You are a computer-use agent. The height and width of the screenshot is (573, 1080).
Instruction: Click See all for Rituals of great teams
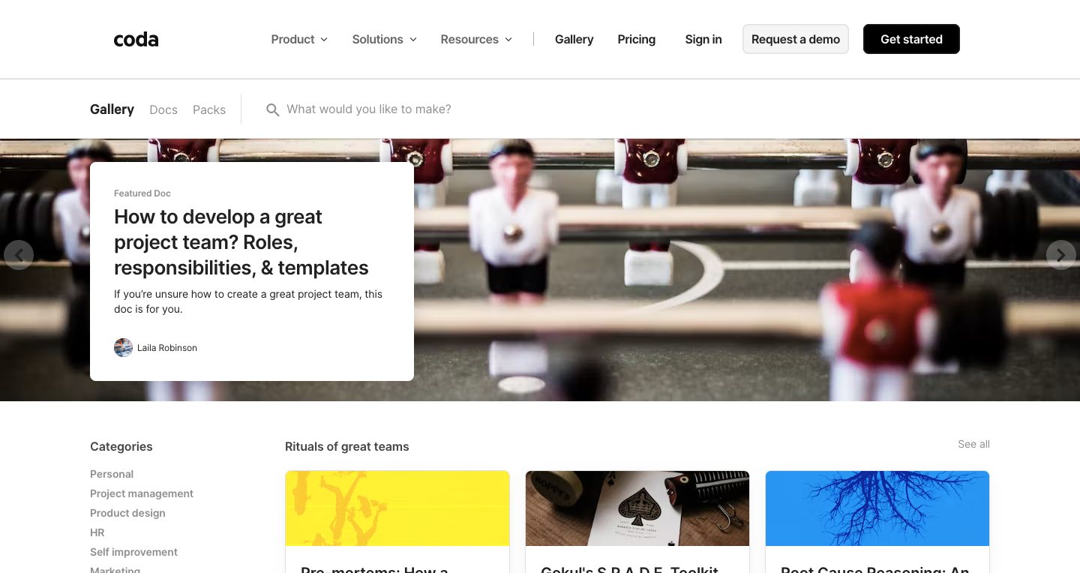[973, 444]
